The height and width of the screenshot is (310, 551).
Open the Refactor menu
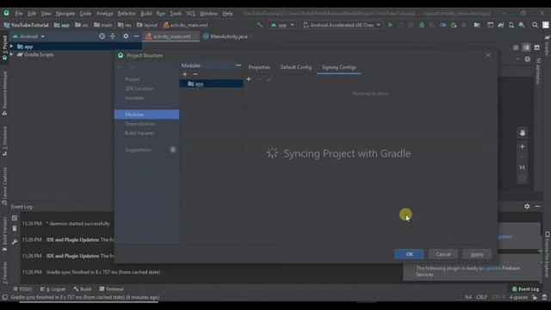pos(127,14)
